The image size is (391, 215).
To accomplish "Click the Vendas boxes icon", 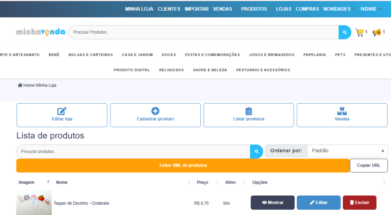I will [342, 111].
